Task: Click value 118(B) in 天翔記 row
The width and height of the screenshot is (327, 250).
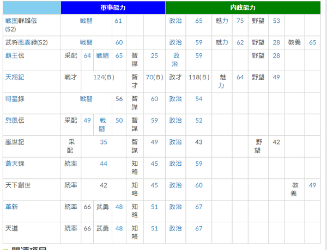Action: tap(199, 77)
